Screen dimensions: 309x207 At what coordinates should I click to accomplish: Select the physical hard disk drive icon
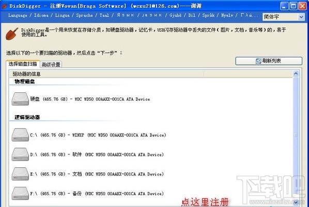pyautogui.click(x=20, y=99)
